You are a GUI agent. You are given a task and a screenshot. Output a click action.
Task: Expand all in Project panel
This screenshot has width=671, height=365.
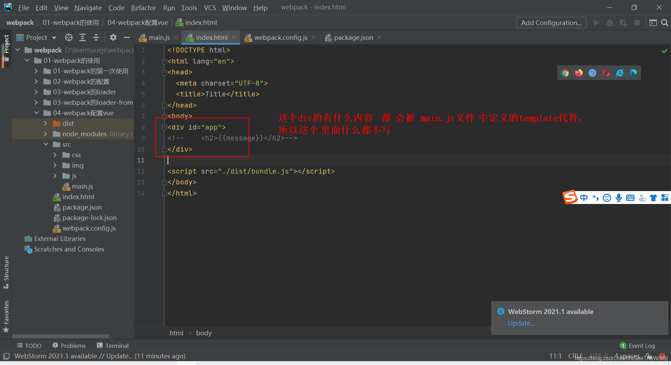point(82,37)
